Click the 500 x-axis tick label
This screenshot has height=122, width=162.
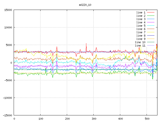tap(147, 119)
